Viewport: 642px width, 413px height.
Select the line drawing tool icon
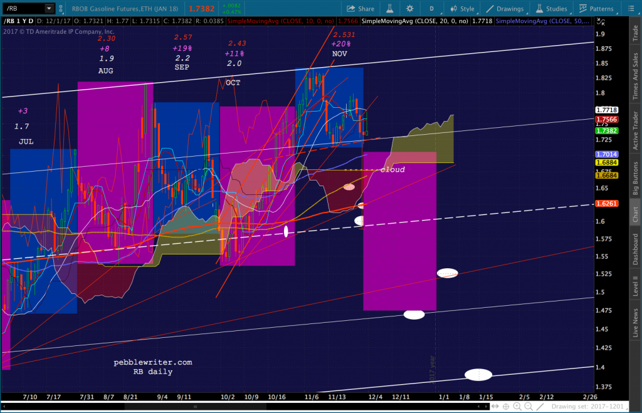click(540, 407)
